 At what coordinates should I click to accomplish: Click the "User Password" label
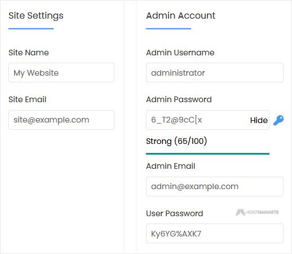click(175, 213)
